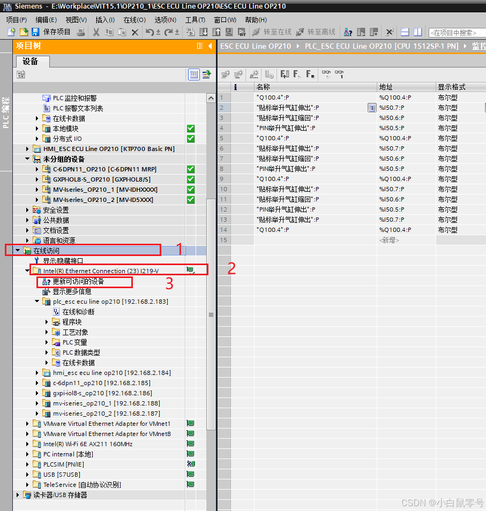Collapse plc_esc ecu line op210 node
486x511 pixels.
(x=37, y=301)
